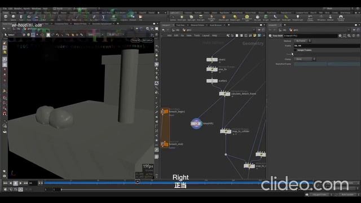Play forward in timeline

[x=20, y=183]
